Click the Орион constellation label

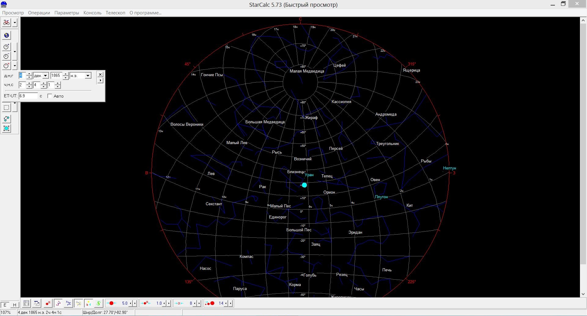(x=329, y=192)
